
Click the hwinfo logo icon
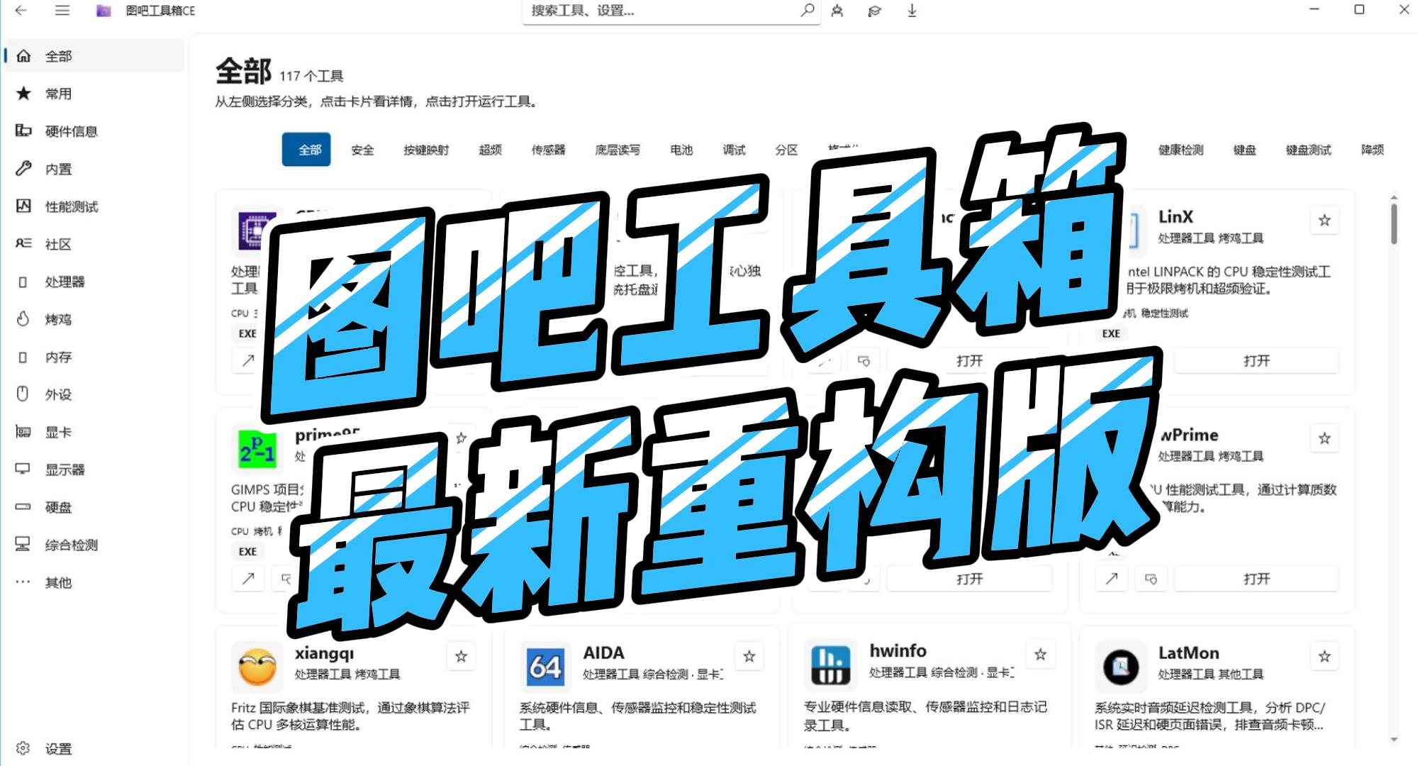830,665
